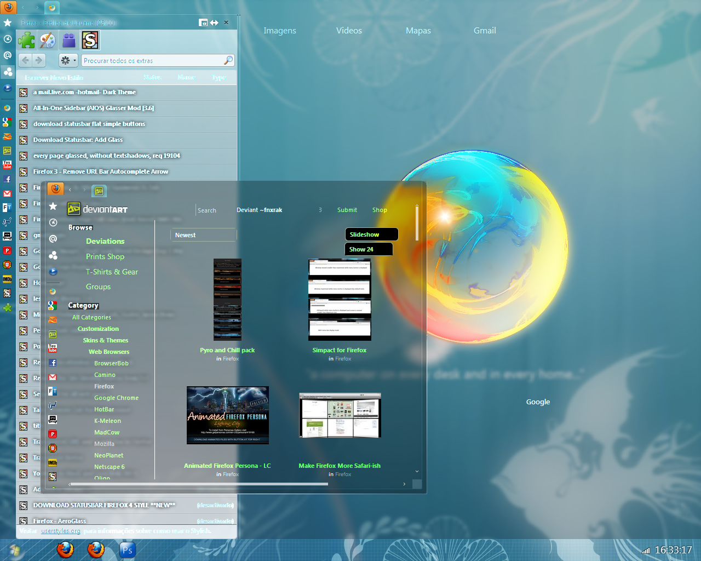Click the Windows Start orb
Viewport: 701px width, 561px height.
click(15, 550)
